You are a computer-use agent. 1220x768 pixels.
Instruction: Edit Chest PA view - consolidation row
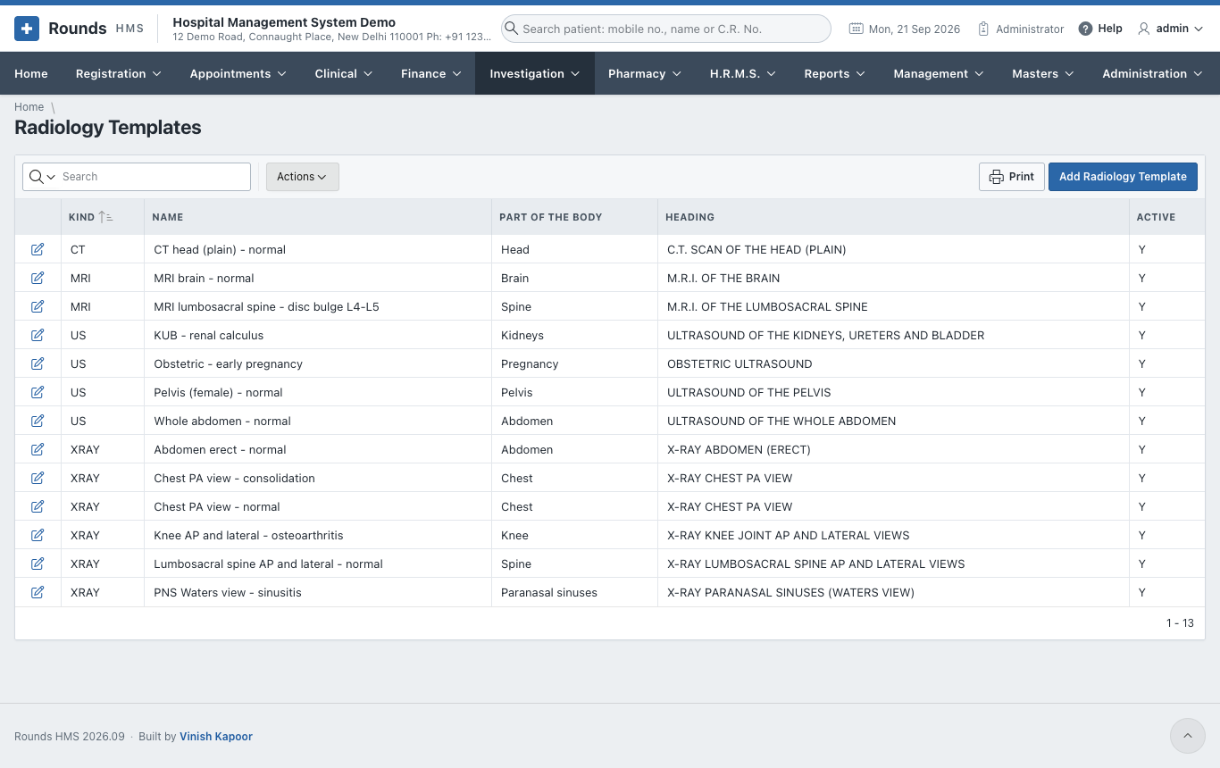38,478
